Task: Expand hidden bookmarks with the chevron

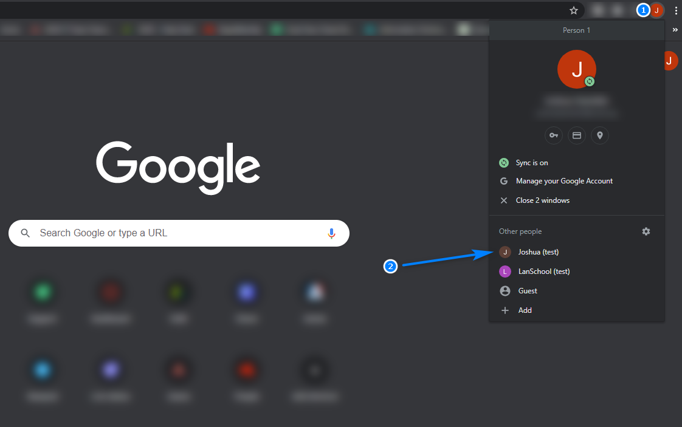Action: pos(675,29)
